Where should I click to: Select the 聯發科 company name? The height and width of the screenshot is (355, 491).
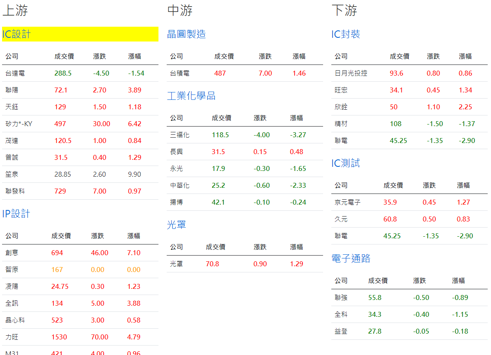click(15, 191)
